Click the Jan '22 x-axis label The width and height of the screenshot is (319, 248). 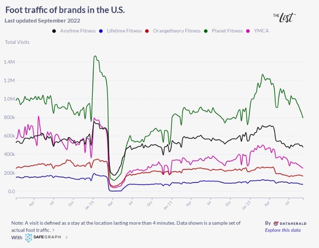247,203
